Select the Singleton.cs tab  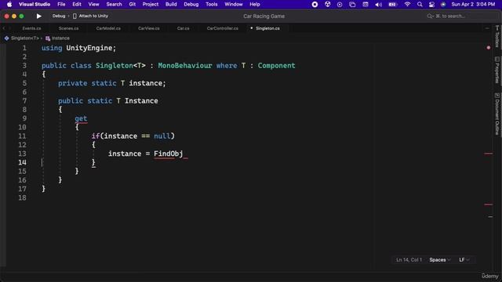pyautogui.click(x=267, y=28)
